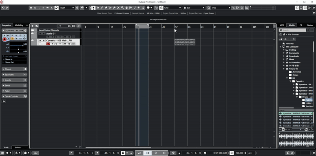Select the Comp hand tool
316x156 pixels.
126,8
